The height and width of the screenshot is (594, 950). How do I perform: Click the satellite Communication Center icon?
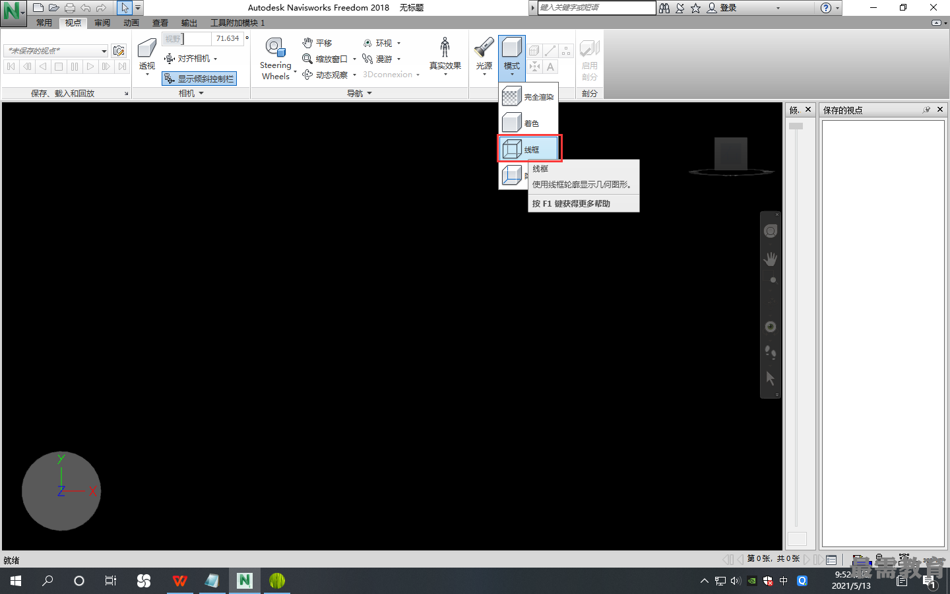pos(680,8)
